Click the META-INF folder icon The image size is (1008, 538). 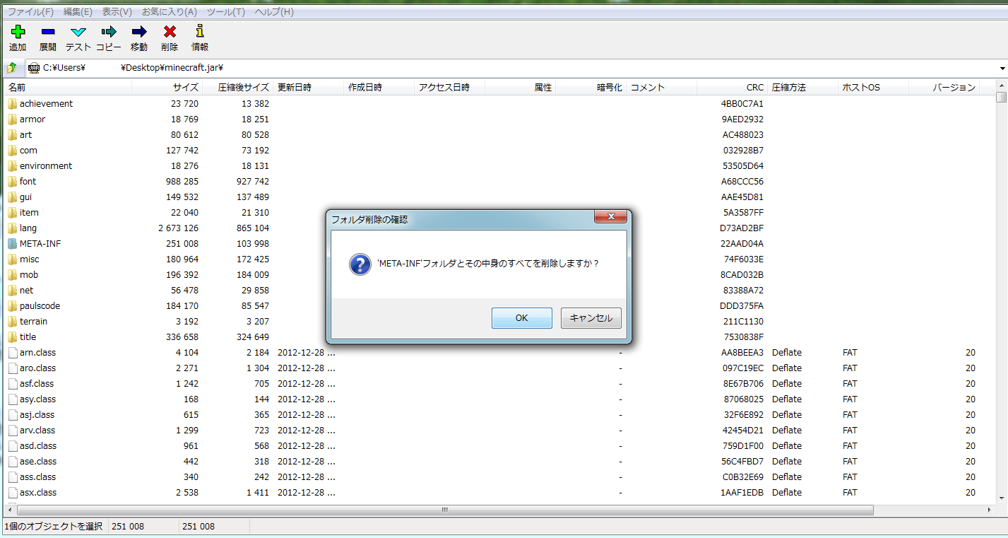click(x=12, y=243)
